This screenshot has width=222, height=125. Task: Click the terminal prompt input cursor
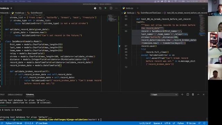pyautogui.click(x=101, y=119)
